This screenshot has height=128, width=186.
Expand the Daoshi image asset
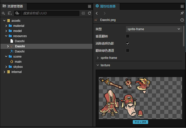pyautogui.click(x=8, y=46)
